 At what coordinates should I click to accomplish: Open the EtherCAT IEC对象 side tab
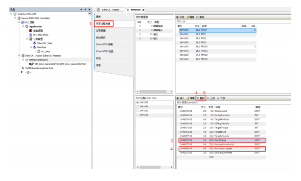tap(114, 51)
